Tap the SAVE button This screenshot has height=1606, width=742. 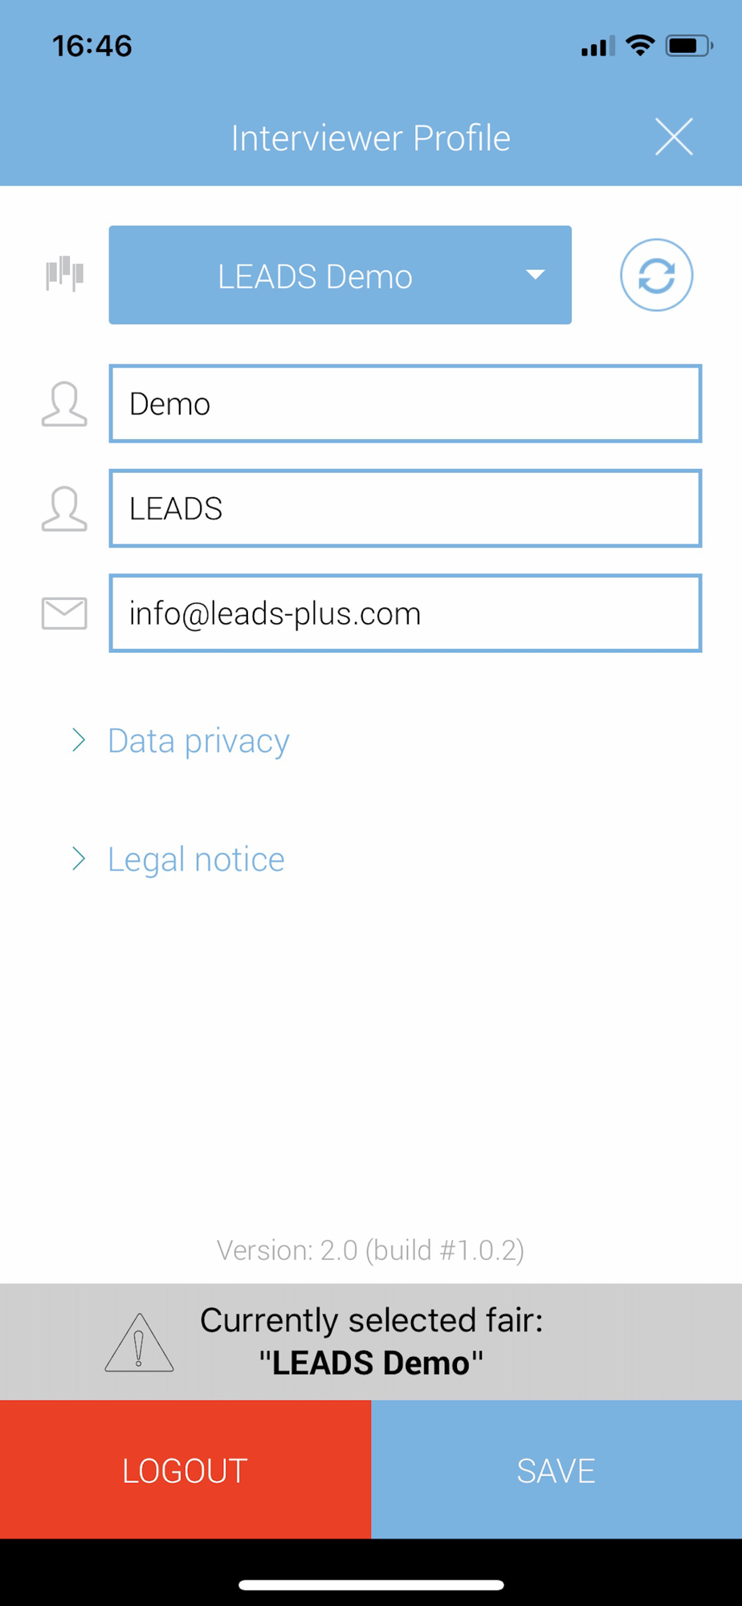click(556, 1469)
